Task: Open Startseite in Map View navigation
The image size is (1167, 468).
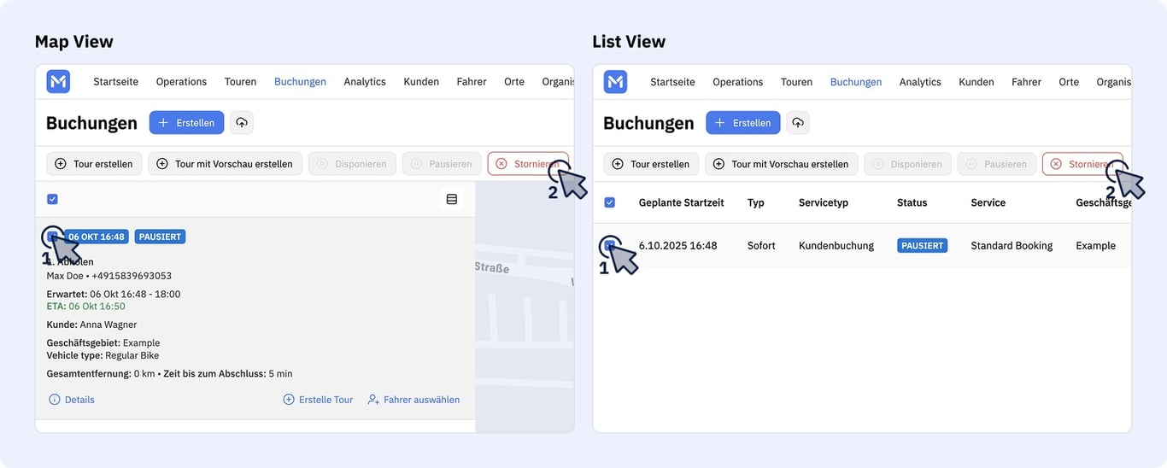Action: click(115, 82)
